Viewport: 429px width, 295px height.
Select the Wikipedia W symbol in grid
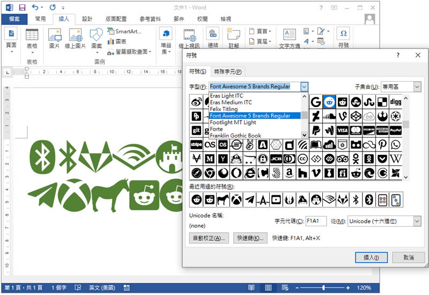coord(396,159)
